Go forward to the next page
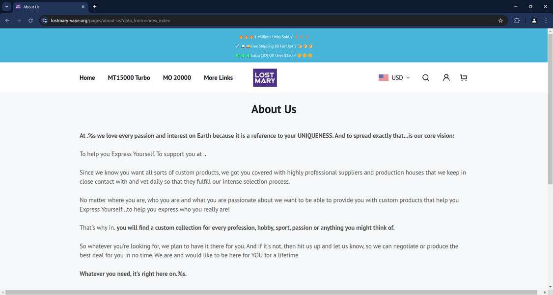This screenshot has width=553, height=295. point(19,21)
